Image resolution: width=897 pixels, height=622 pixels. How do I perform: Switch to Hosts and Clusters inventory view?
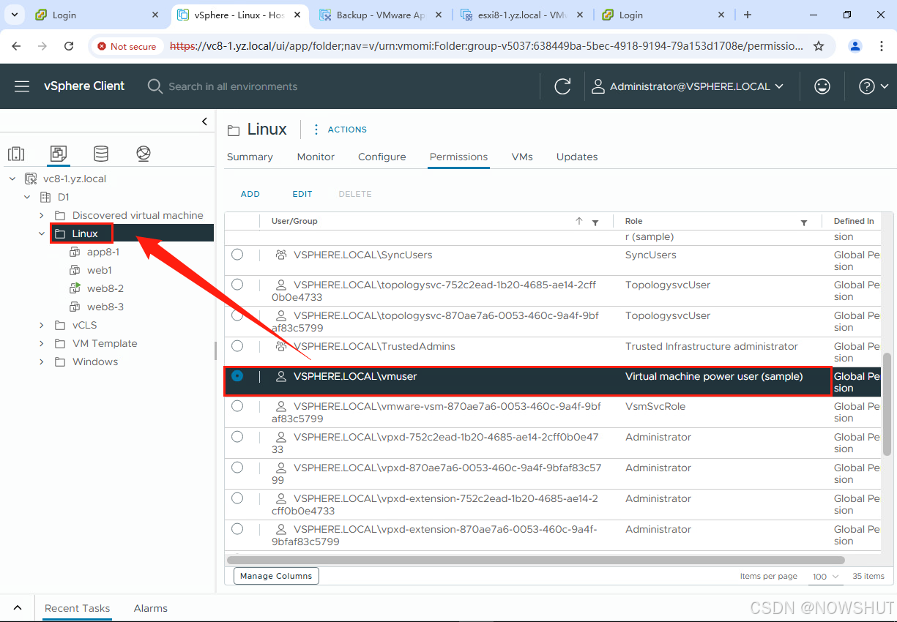(16, 154)
